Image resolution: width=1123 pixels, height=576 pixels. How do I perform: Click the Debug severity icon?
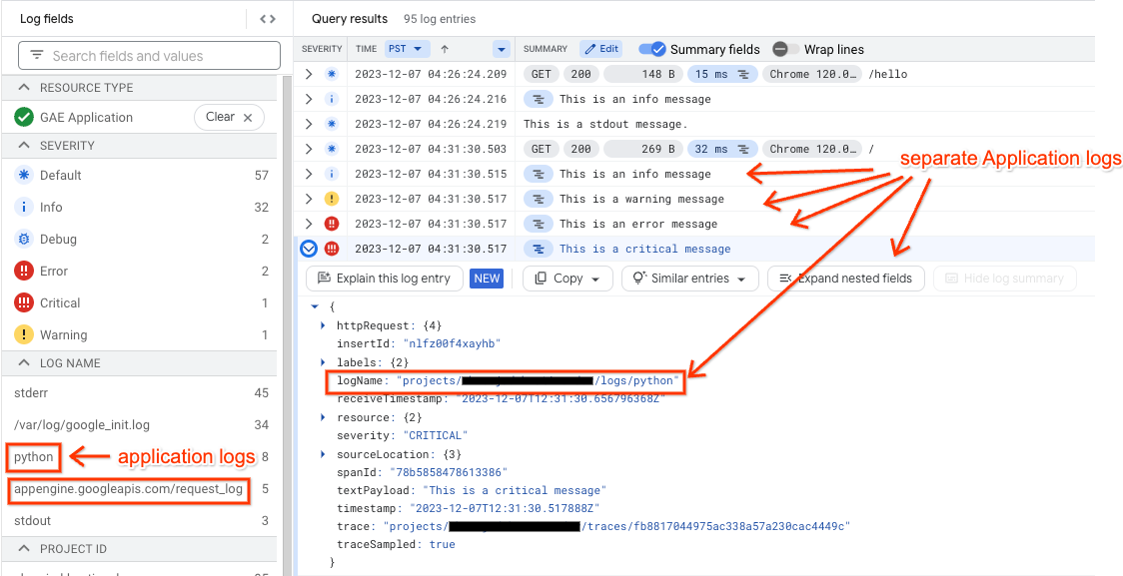pos(24,239)
